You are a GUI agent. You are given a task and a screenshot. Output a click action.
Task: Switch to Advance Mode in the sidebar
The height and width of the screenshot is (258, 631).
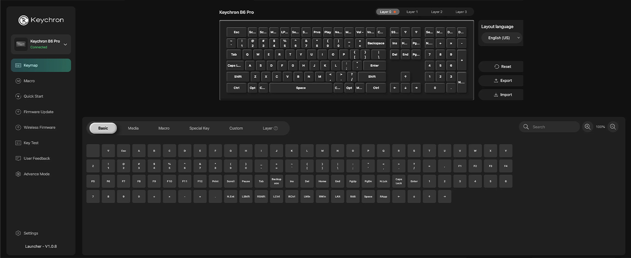41,174
